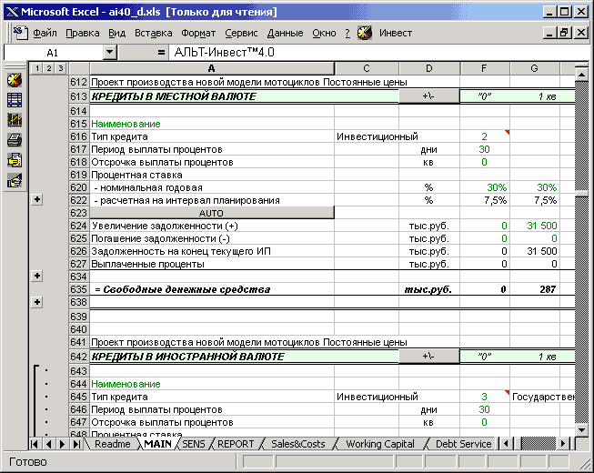
Task: Click the palette icon next to Инвест menu
Action: click(365, 33)
